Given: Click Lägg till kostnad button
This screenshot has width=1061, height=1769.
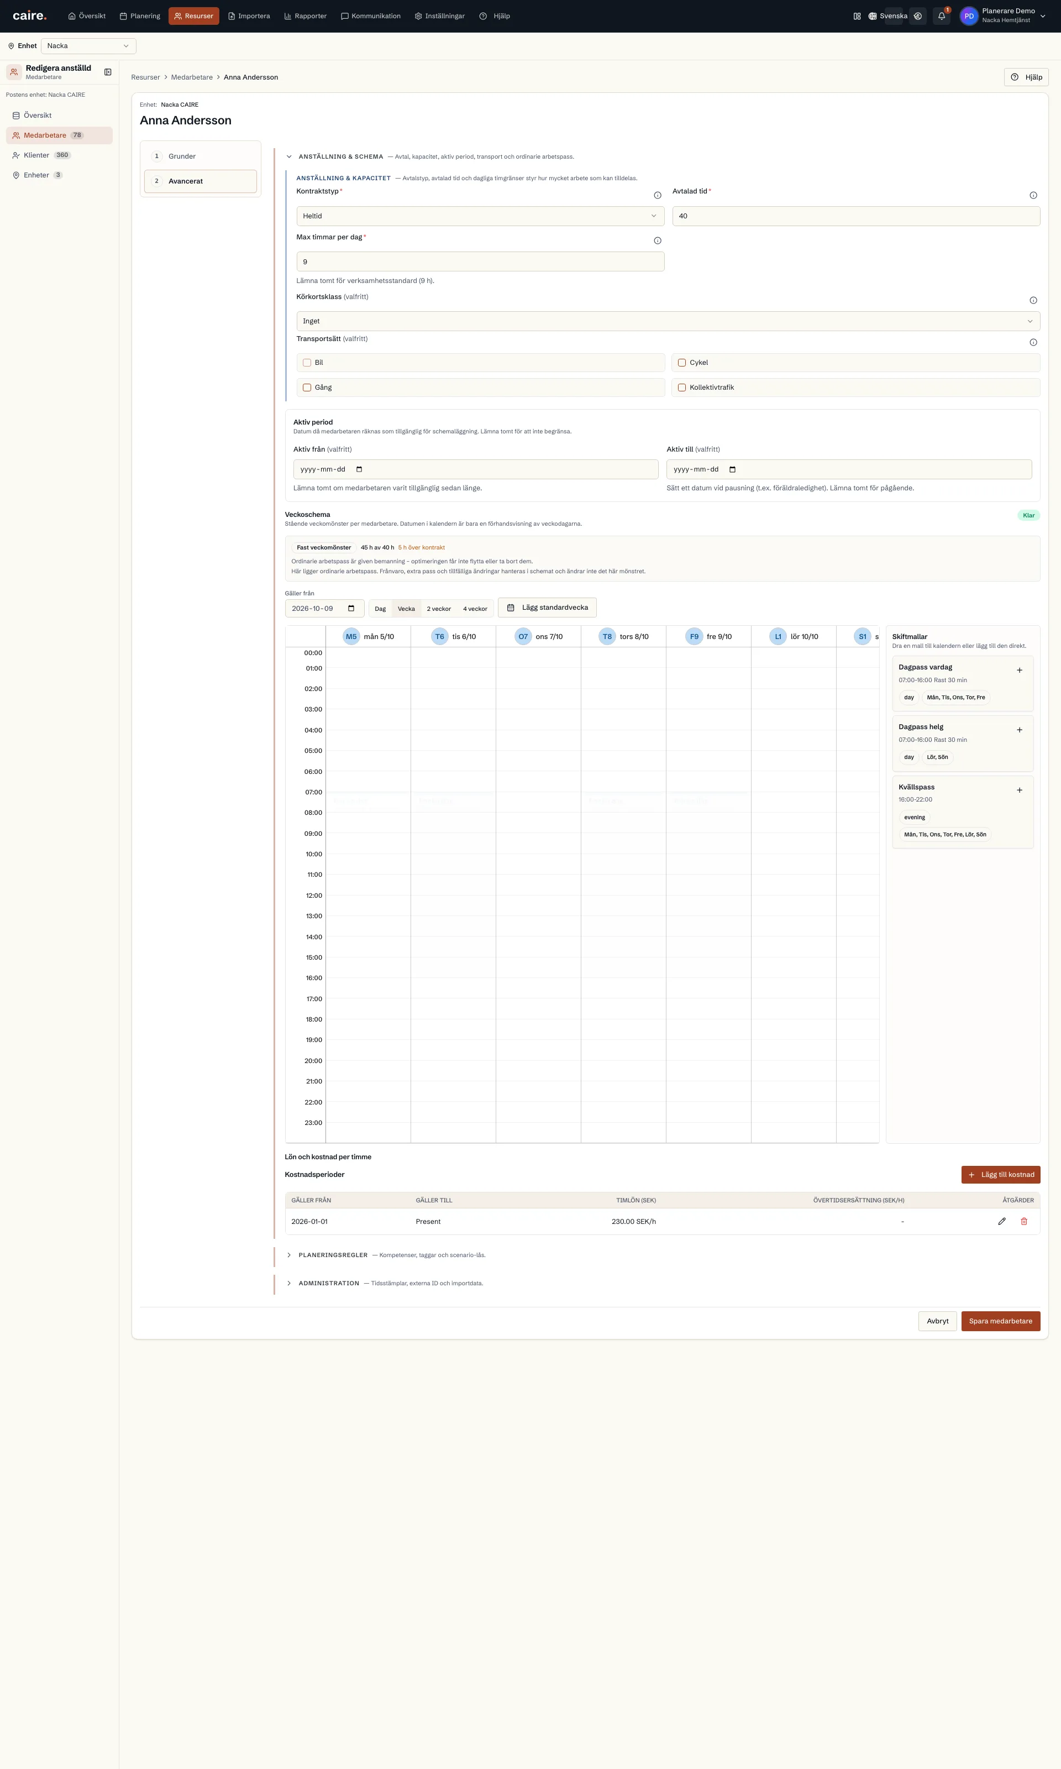Looking at the screenshot, I should pos(1000,1174).
